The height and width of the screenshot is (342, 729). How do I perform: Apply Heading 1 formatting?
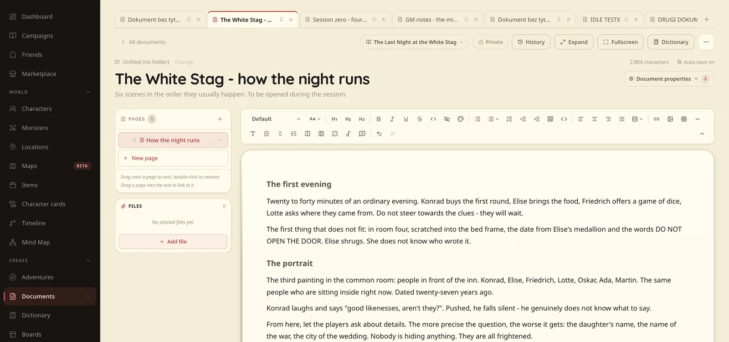click(334, 119)
